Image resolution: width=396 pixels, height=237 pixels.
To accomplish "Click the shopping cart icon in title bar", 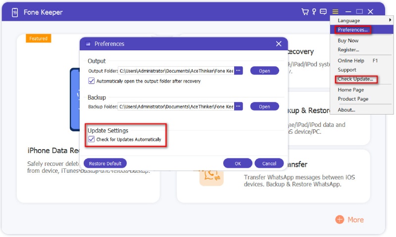I will pyautogui.click(x=305, y=11).
